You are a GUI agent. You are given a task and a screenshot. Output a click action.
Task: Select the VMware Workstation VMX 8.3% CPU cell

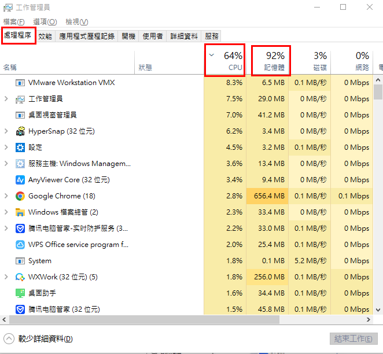225,83
